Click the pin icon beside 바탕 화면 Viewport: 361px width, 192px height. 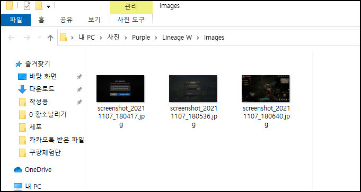click(80, 77)
